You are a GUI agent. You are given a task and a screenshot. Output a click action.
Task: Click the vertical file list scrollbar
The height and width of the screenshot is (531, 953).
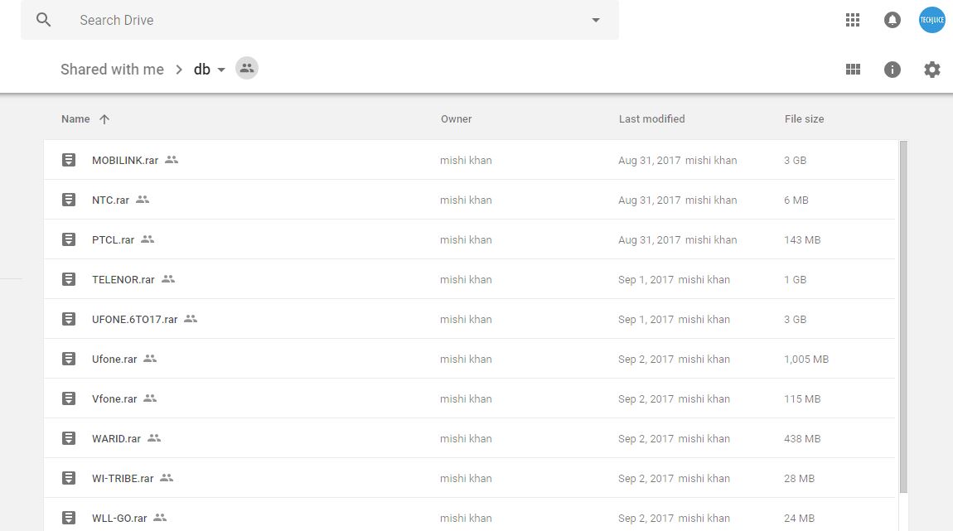903,315
